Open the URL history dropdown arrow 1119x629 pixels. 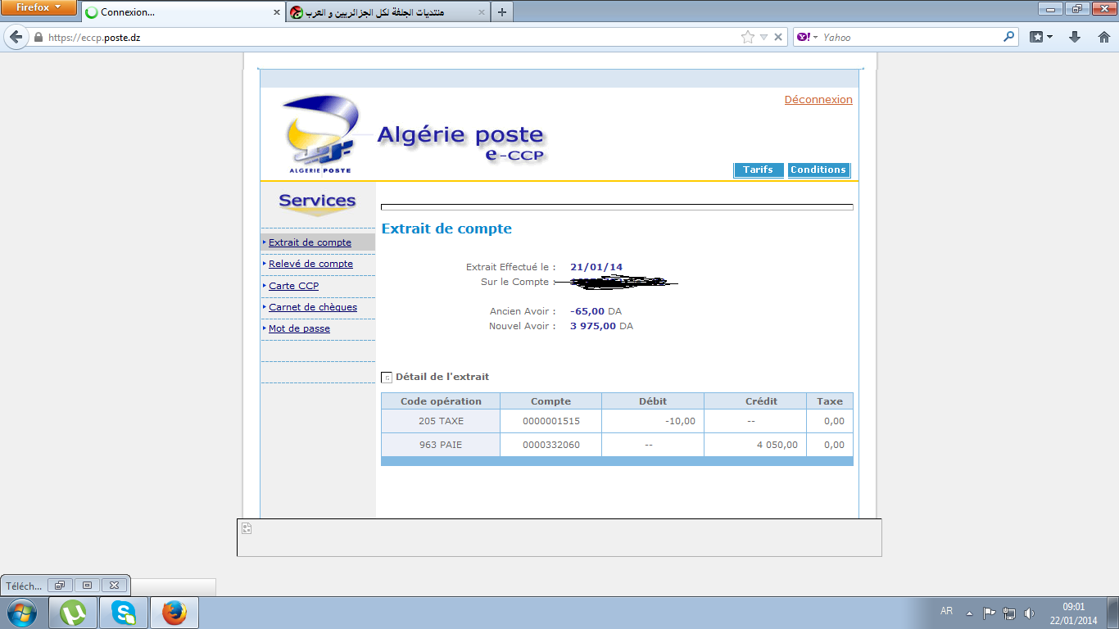pos(763,37)
